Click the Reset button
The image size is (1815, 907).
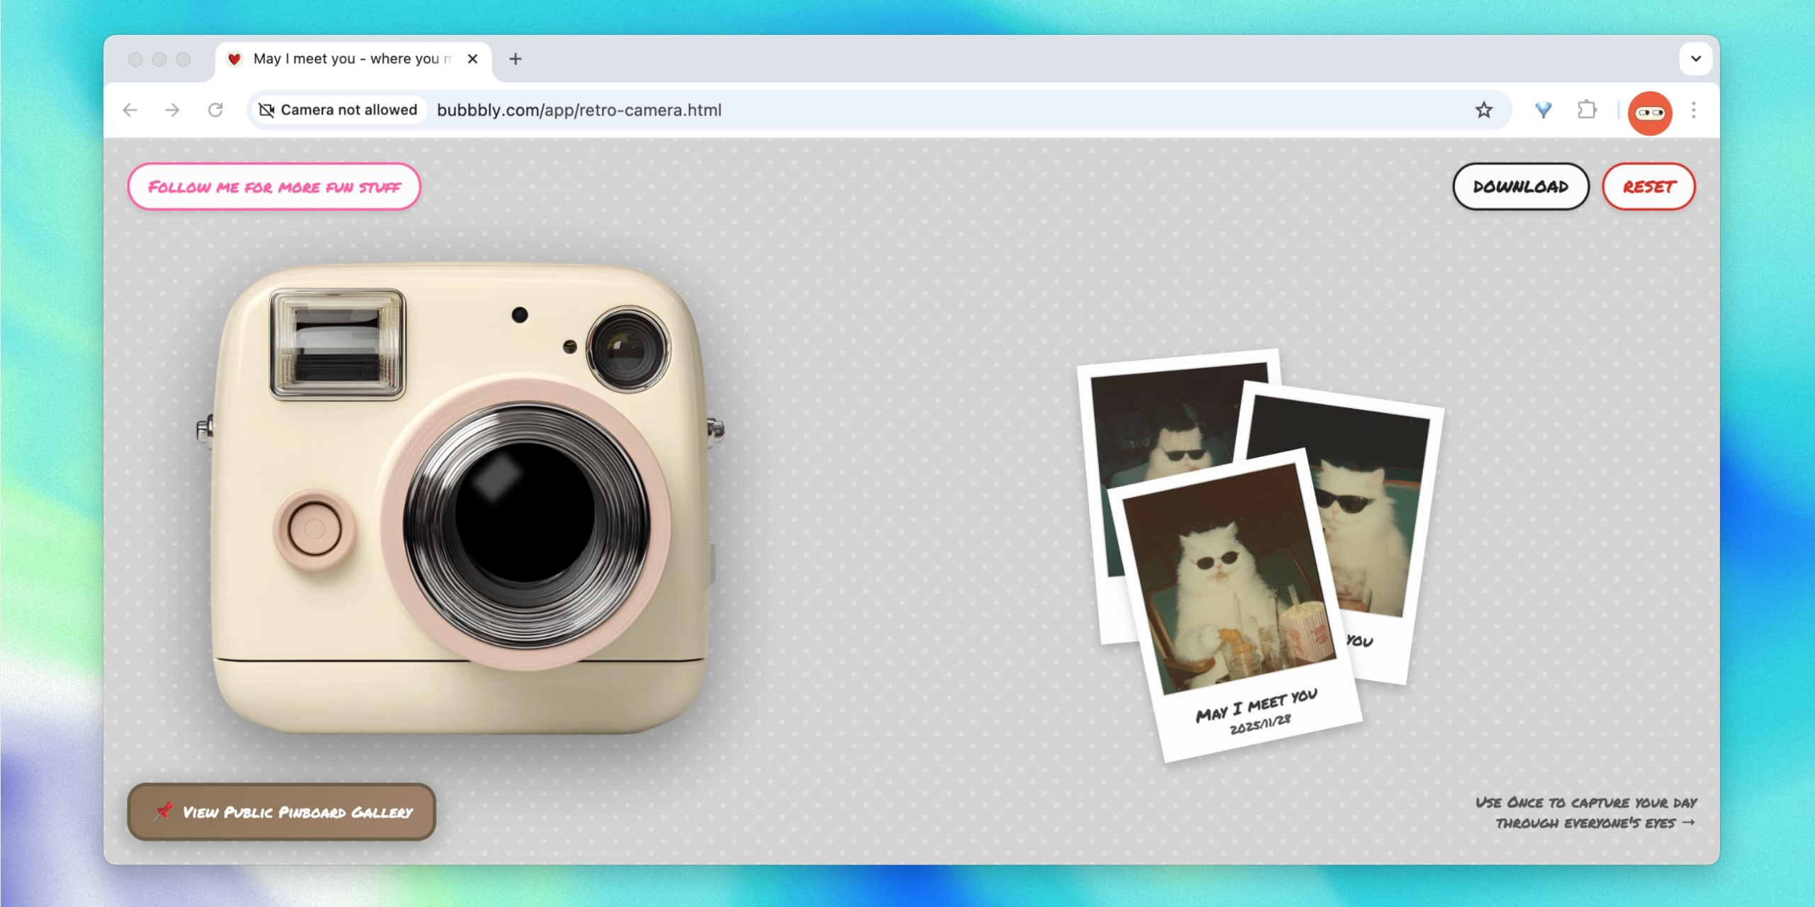(1648, 186)
